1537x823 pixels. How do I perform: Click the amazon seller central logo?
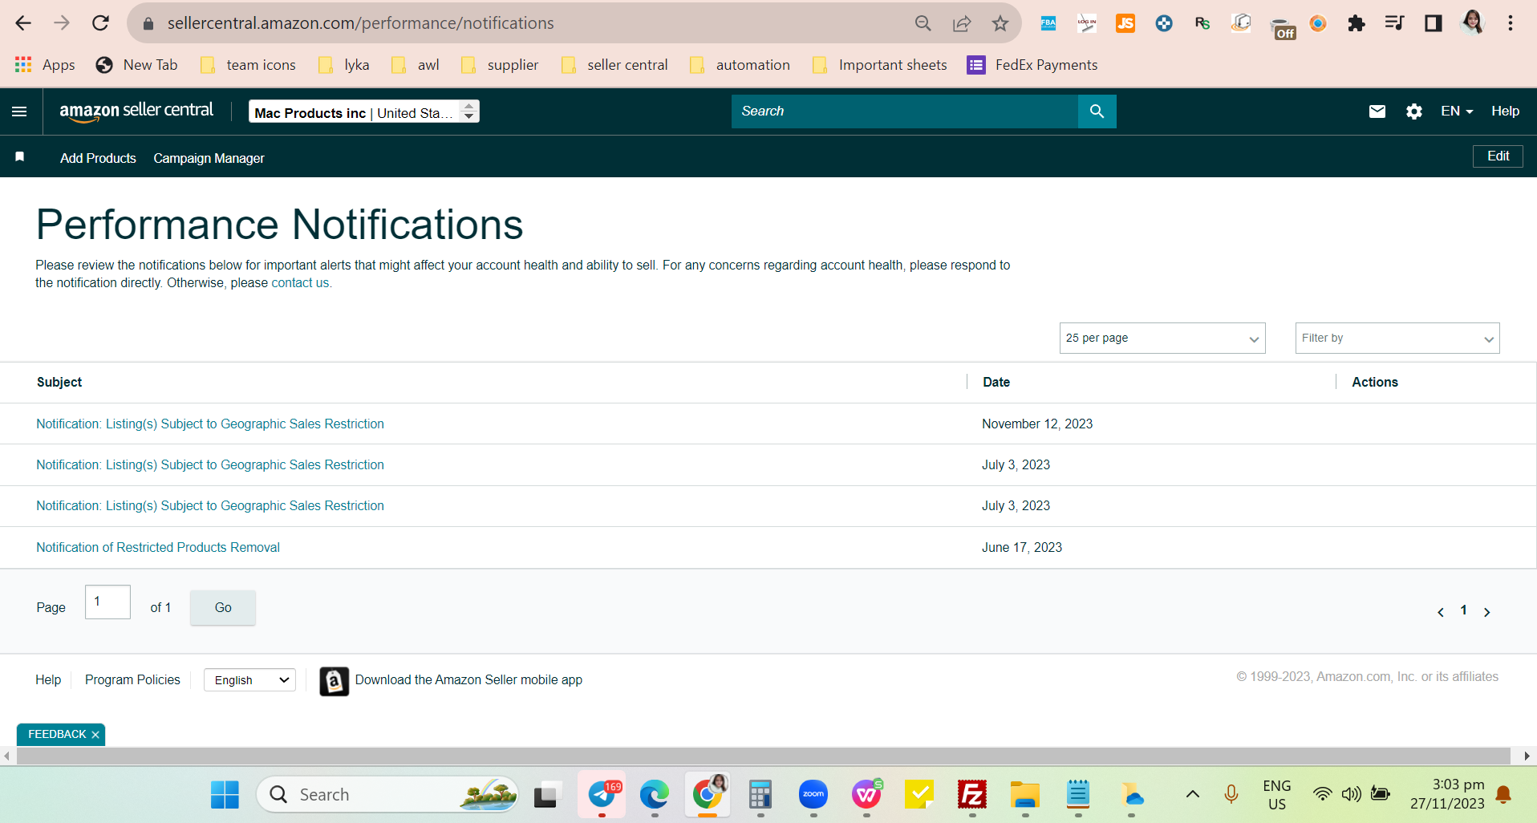click(x=136, y=111)
